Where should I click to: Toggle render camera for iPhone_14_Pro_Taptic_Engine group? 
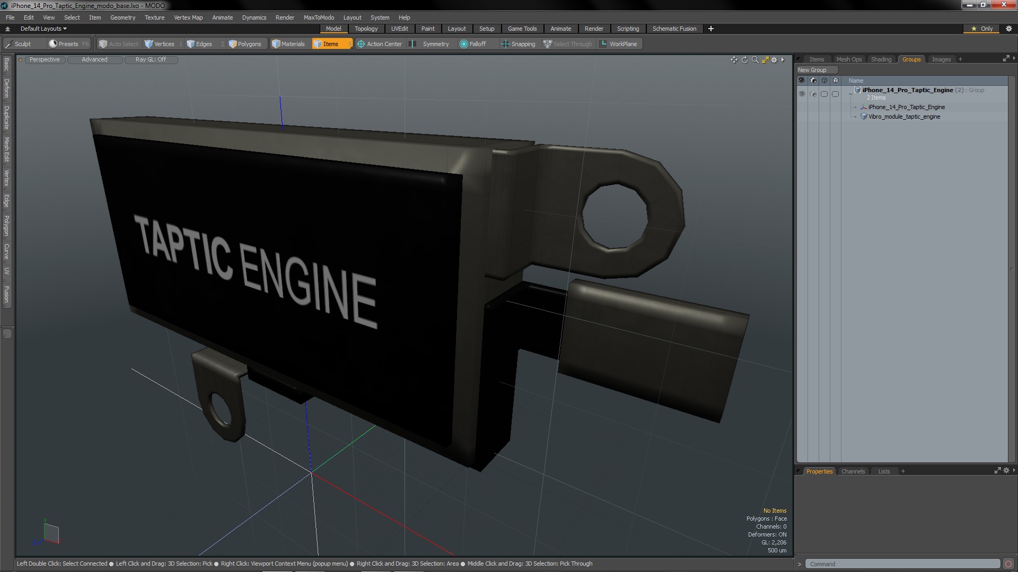813,94
